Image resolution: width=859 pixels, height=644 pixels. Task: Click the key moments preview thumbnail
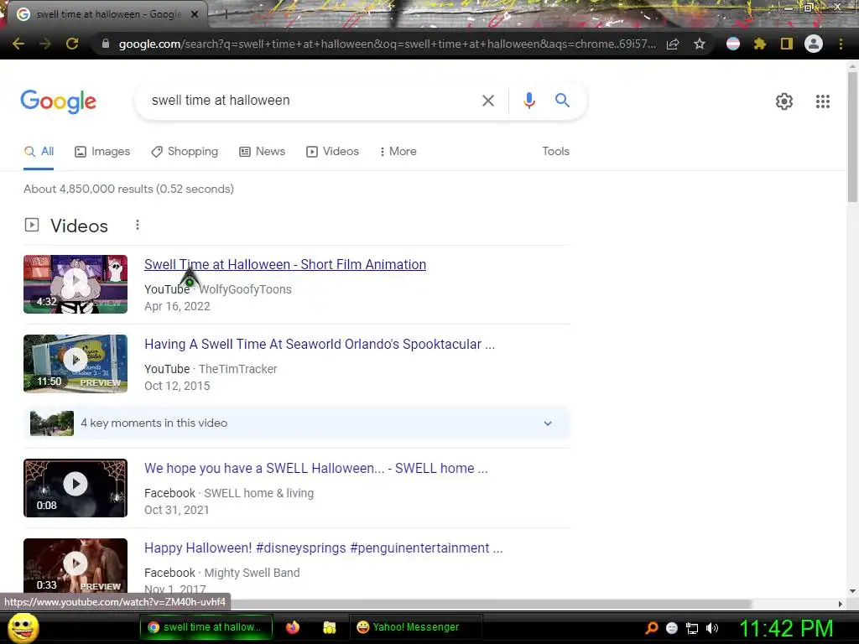point(52,423)
